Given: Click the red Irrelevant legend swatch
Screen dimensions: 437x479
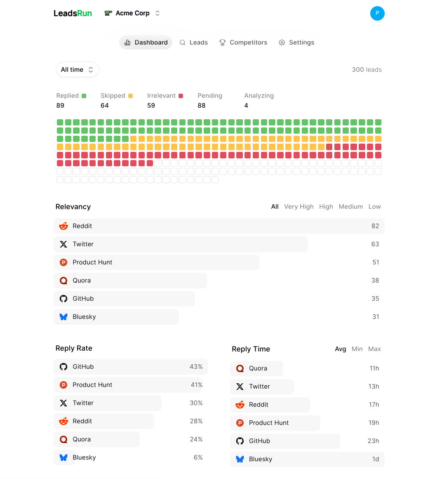Looking at the screenshot, I should [181, 95].
